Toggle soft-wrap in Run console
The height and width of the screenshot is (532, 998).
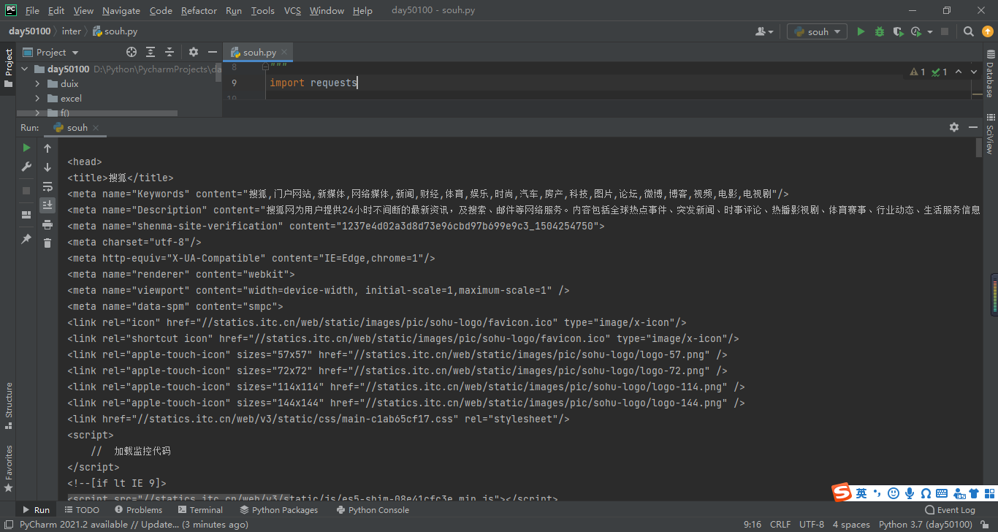(47, 186)
